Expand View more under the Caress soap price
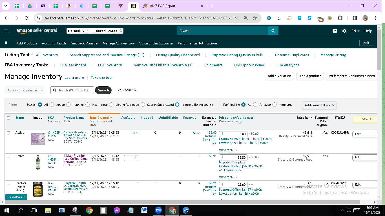Screen dimensions: 385x216 pyautogui.click(x=228, y=150)
